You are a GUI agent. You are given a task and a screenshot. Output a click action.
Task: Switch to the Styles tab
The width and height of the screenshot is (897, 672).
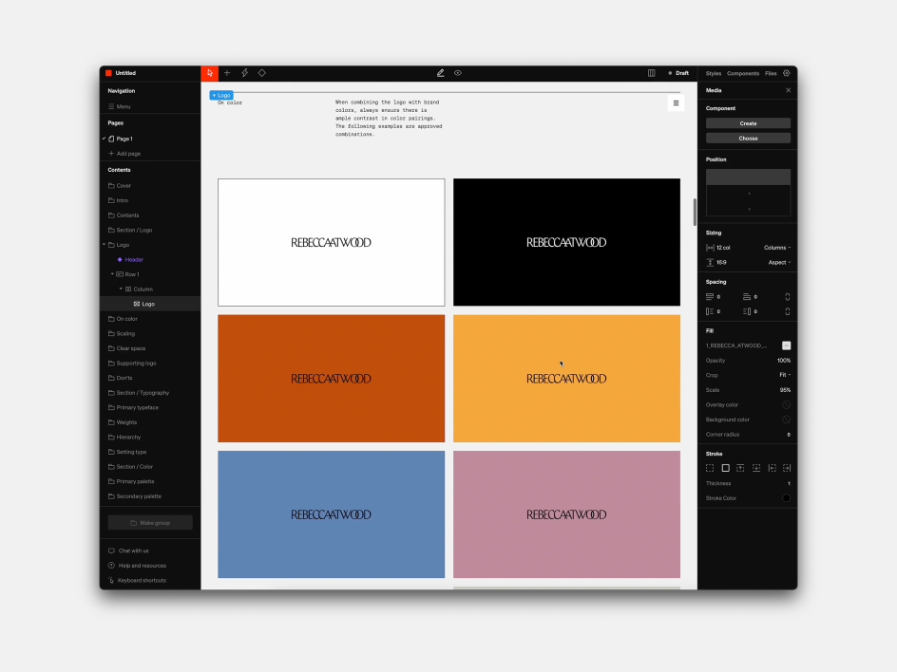[713, 73]
